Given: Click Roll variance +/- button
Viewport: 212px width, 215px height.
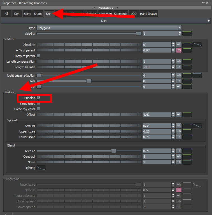Looking at the screenshot, I should (x=179, y=81).
